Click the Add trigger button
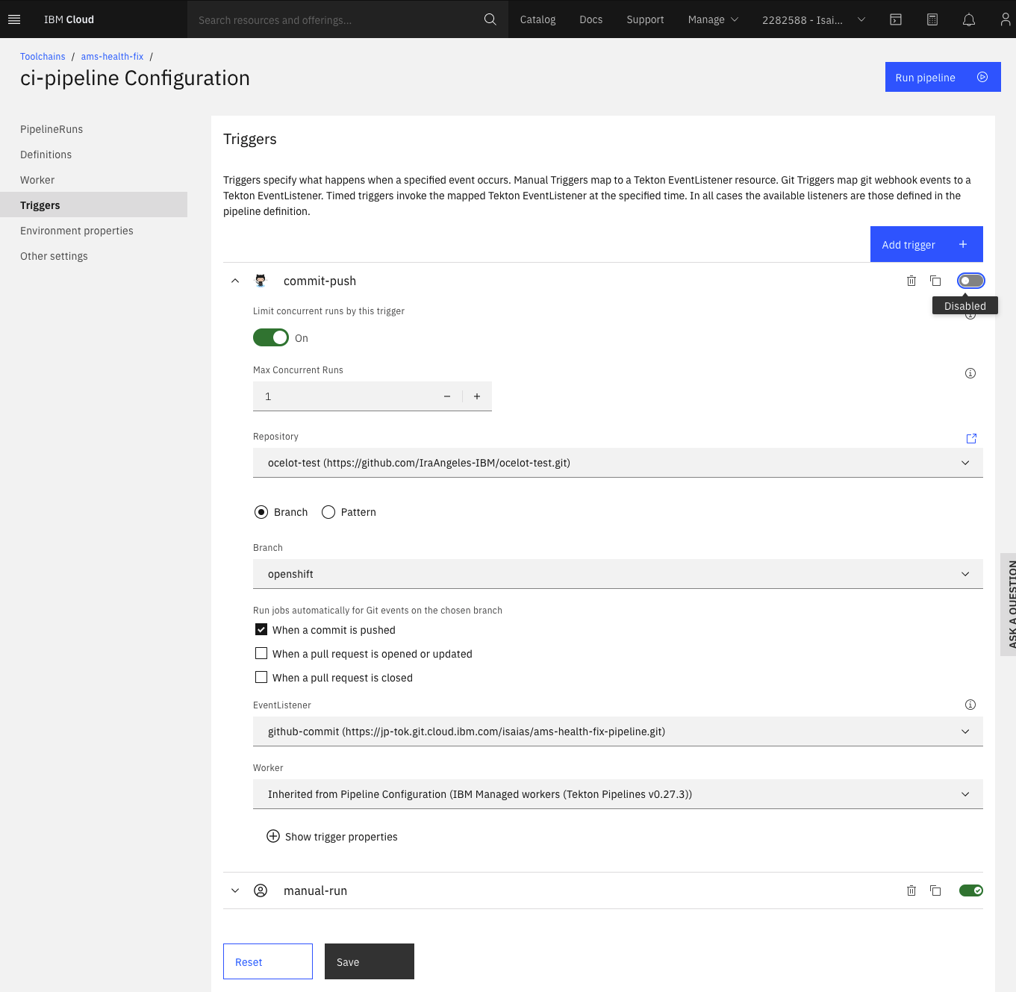1016x992 pixels. 926,244
